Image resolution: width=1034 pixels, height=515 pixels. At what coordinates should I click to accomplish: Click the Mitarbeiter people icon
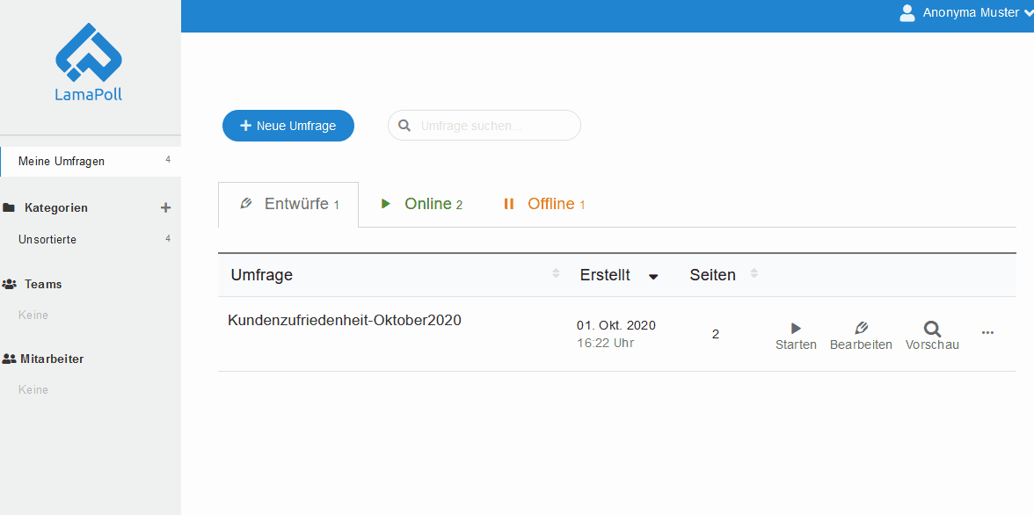coord(9,359)
